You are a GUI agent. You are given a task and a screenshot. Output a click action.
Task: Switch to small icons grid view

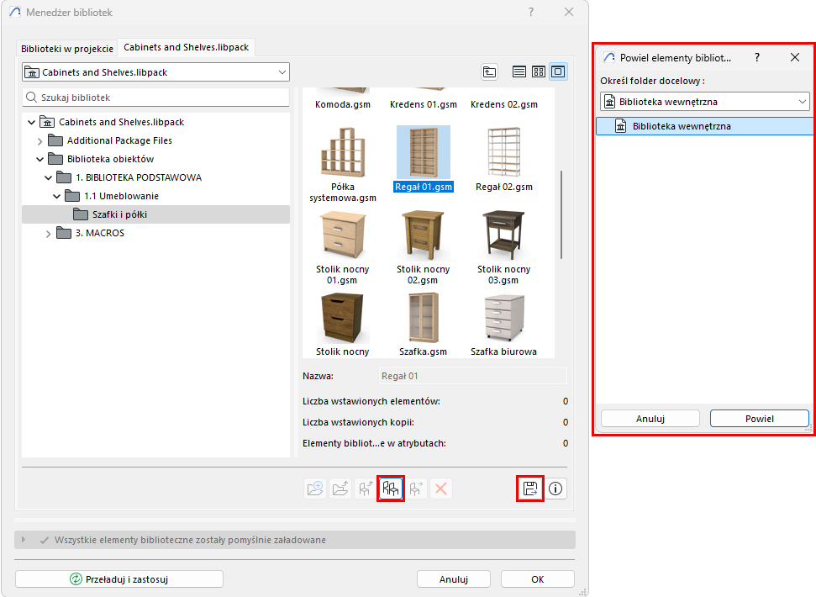click(539, 71)
